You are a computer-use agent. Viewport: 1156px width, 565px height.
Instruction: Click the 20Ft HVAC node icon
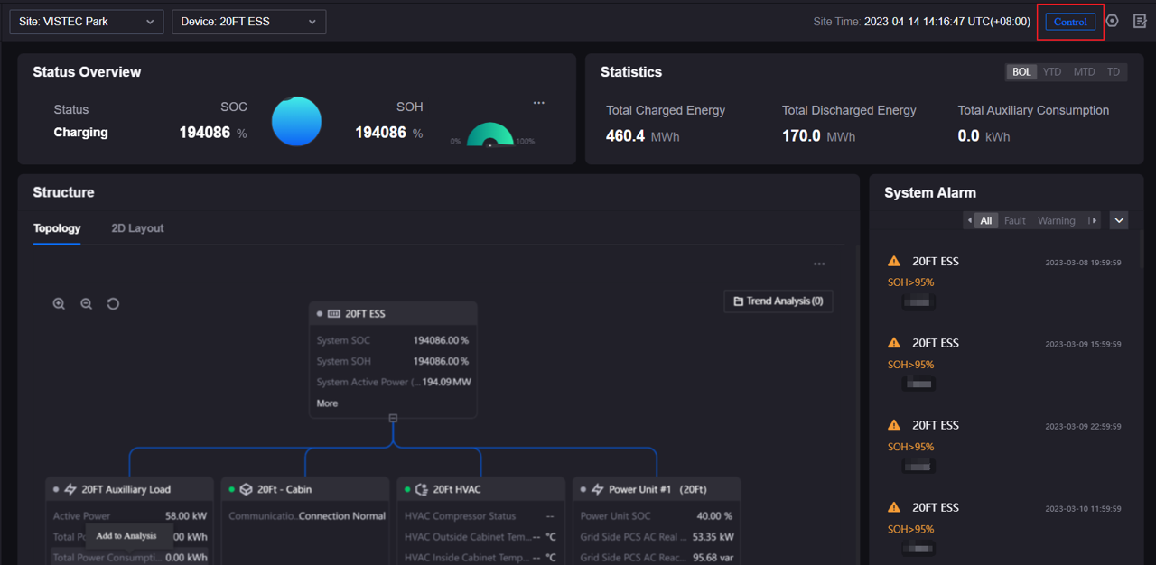pyautogui.click(x=421, y=489)
